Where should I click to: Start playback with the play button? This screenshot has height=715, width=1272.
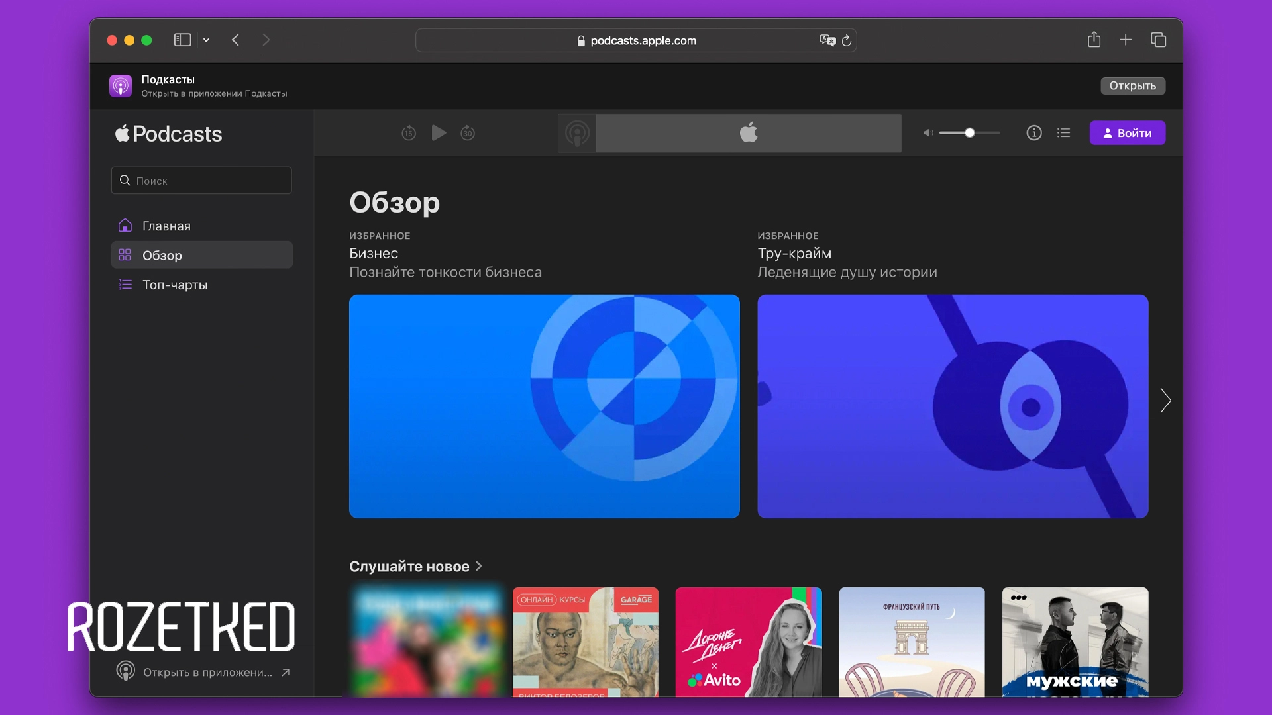[439, 132]
